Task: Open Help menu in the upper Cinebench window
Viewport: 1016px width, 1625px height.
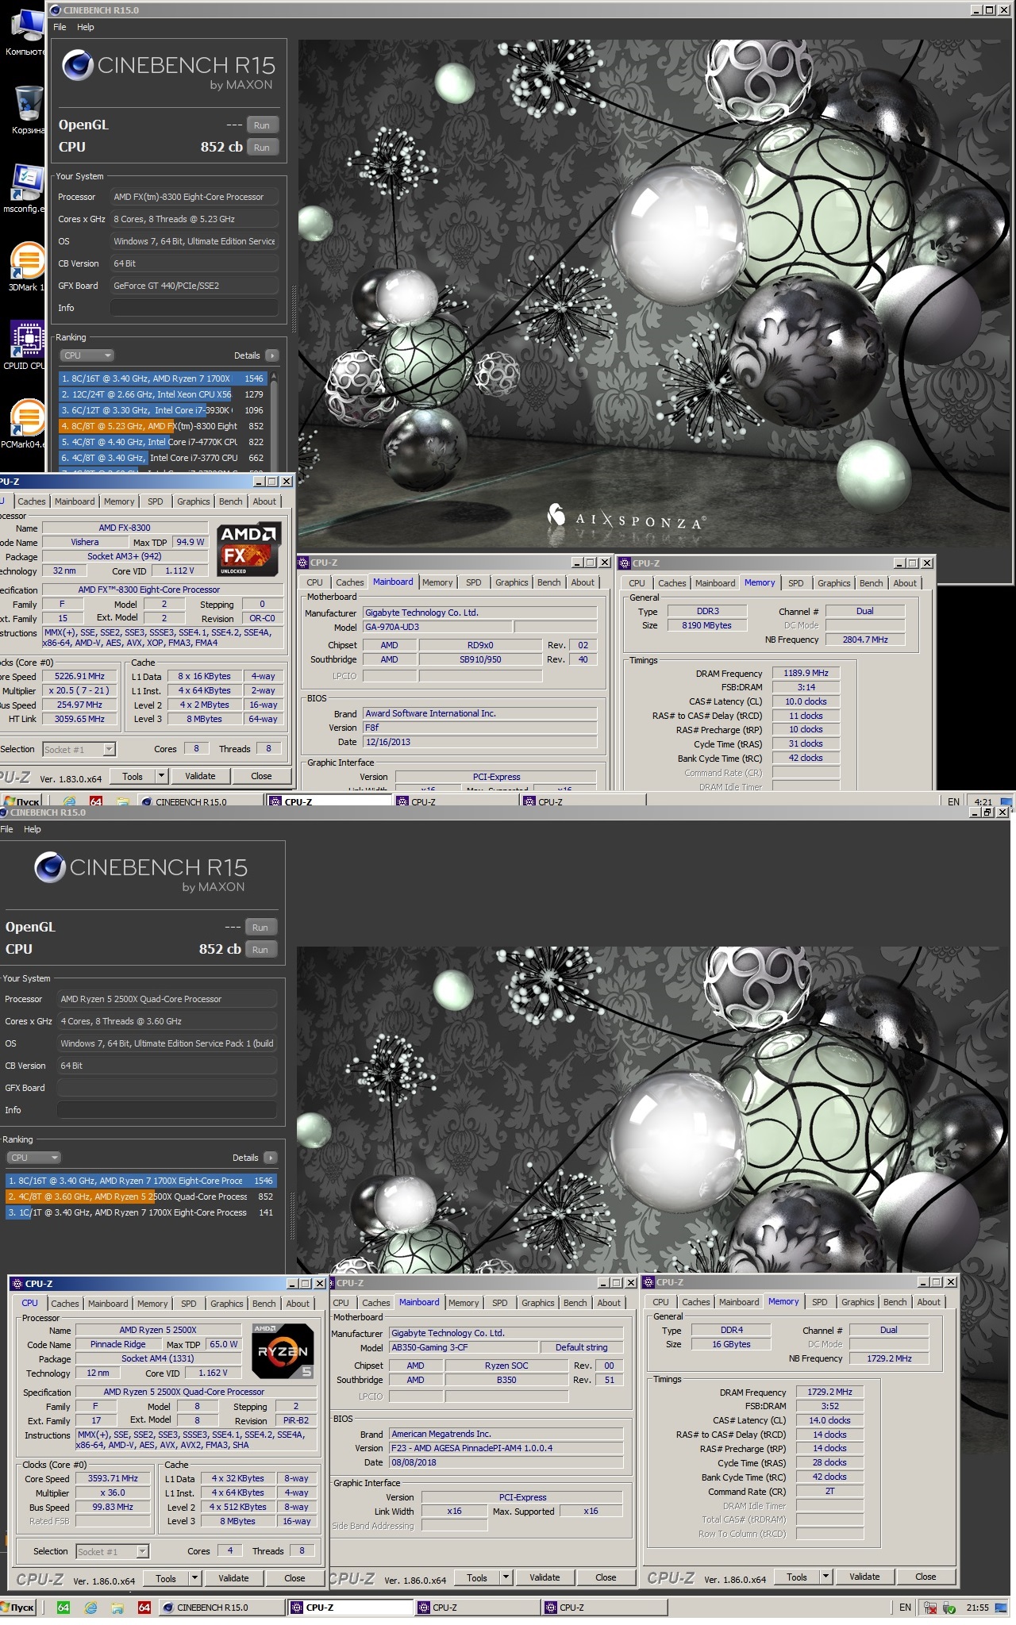Action: click(86, 27)
